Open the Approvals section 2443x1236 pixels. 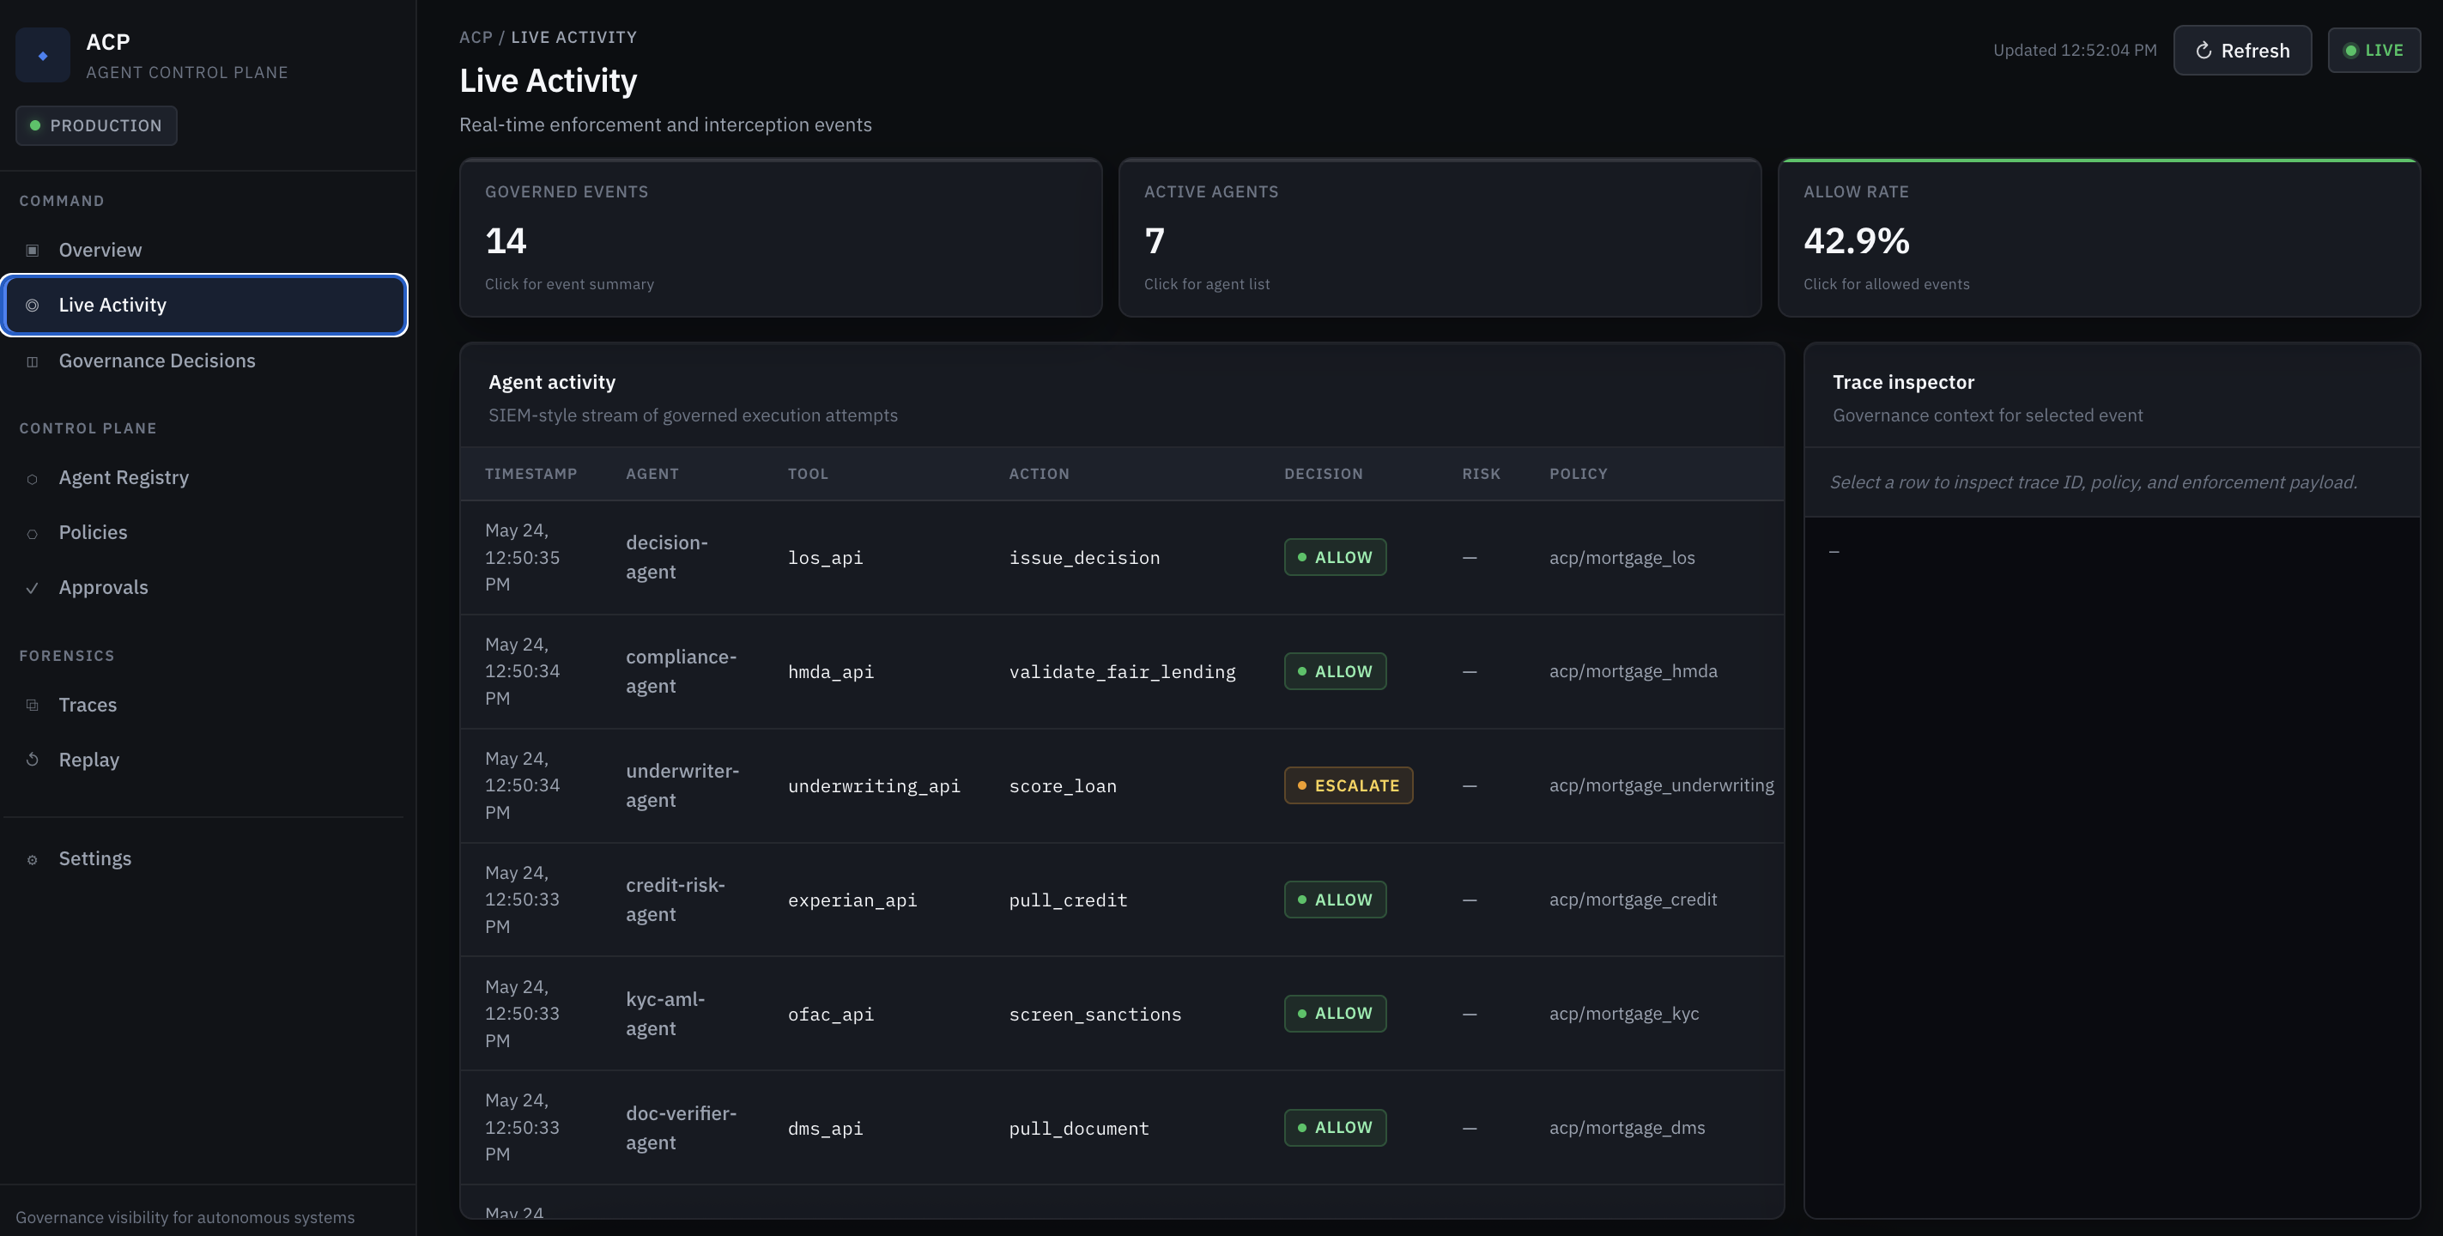205,587
